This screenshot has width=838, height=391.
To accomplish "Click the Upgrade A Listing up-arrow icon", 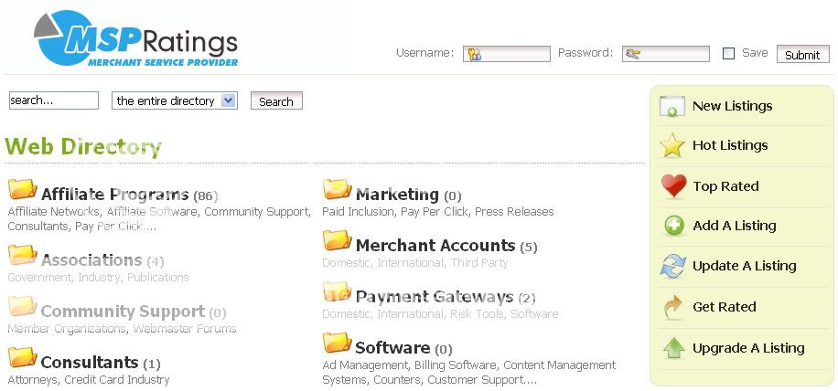I will coord(672,348).
